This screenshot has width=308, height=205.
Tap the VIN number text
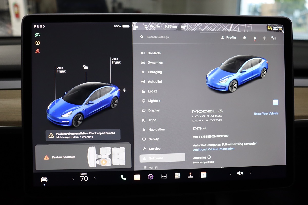tap(210, 136)
